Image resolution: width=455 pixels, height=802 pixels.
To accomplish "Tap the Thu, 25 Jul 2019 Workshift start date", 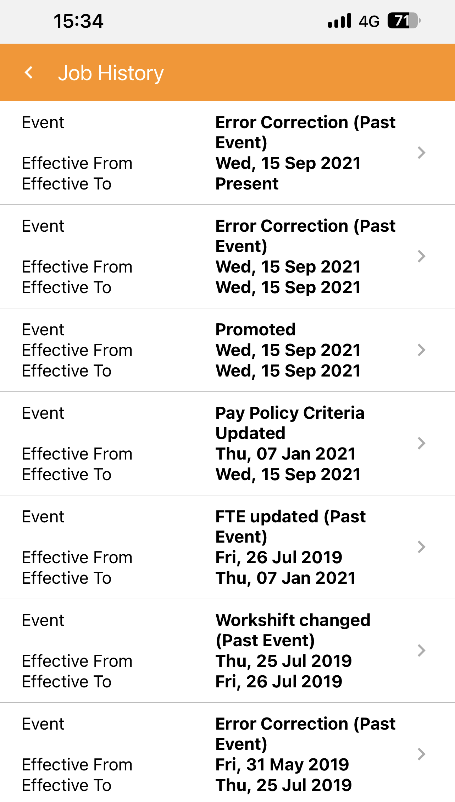I will (x=283, y=661).
